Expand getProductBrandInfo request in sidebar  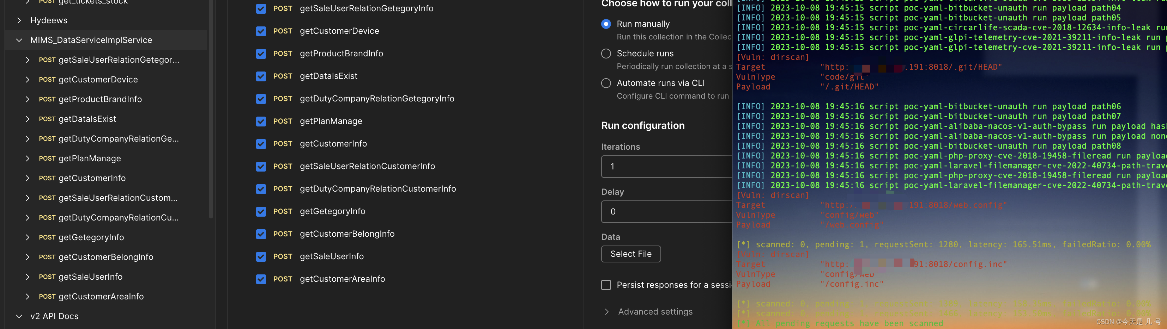click(28, 99)
